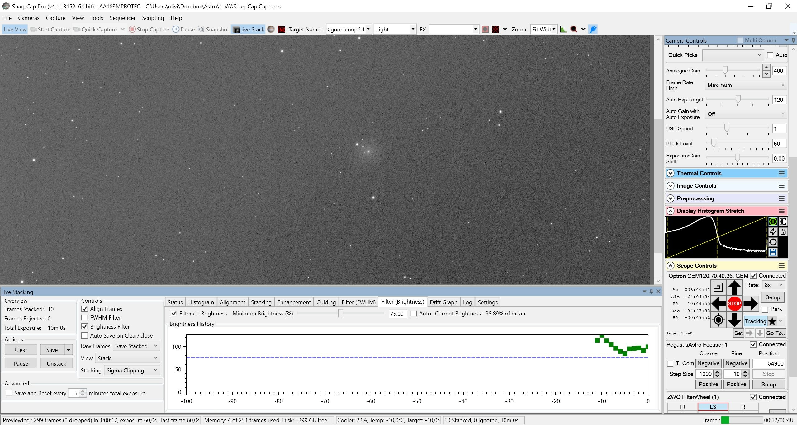Click the Pause button in Live Stacking Actions

[21, 363]
